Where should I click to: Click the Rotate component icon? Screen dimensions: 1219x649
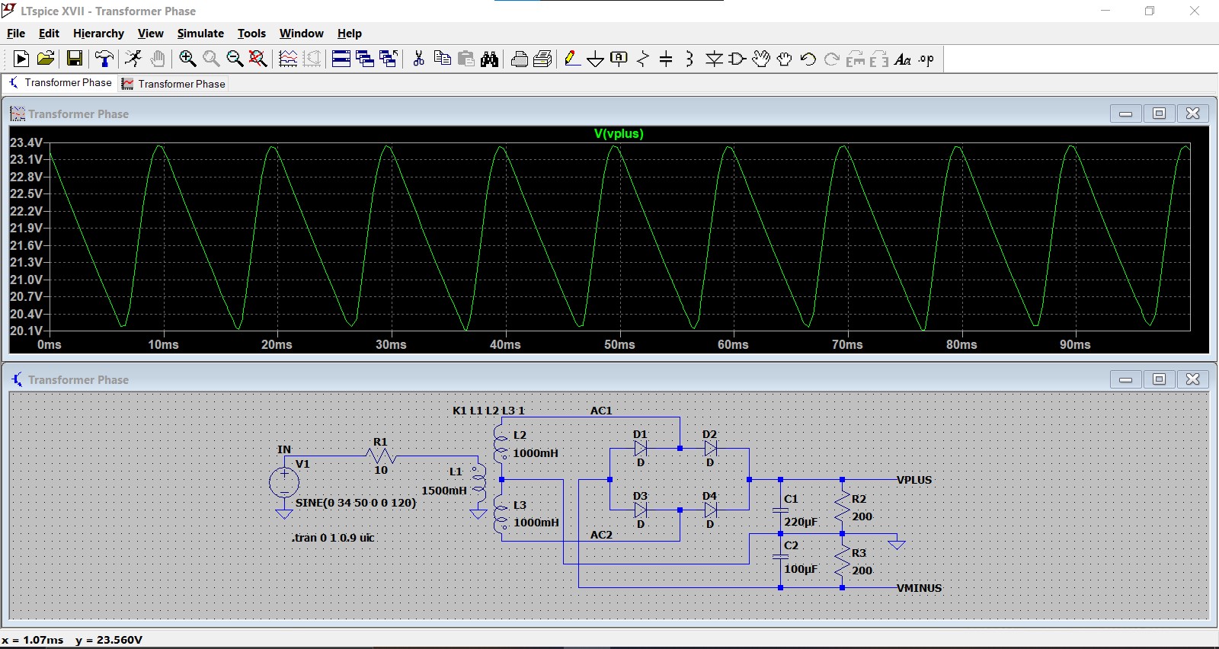[x=856, y=59]
